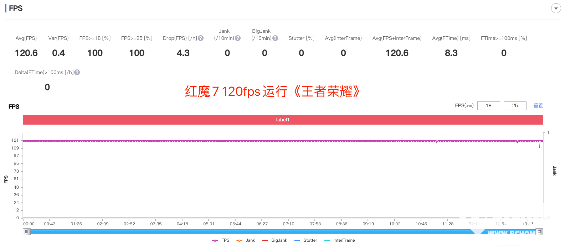Screen dimensions: 565x246
Task: Click the Avg(InterFrame) metric label
Action: pyautogui.click(x=343, y=38)
